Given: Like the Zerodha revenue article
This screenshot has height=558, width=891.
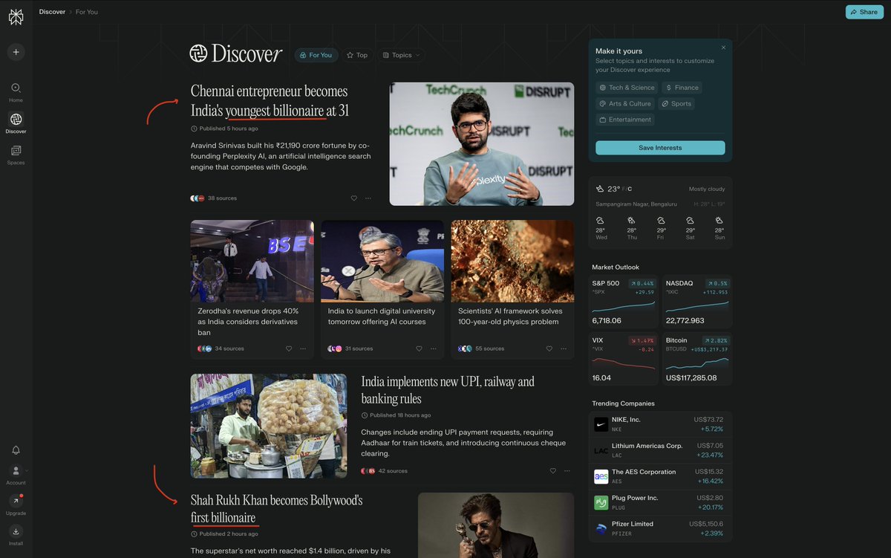Looking at the screenshot, I should pos(289,348).
